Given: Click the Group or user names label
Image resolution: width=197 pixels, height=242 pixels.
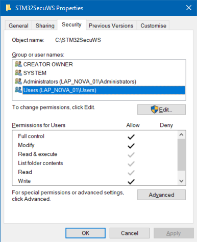Looking at the screenshot, I should (38, 55).
